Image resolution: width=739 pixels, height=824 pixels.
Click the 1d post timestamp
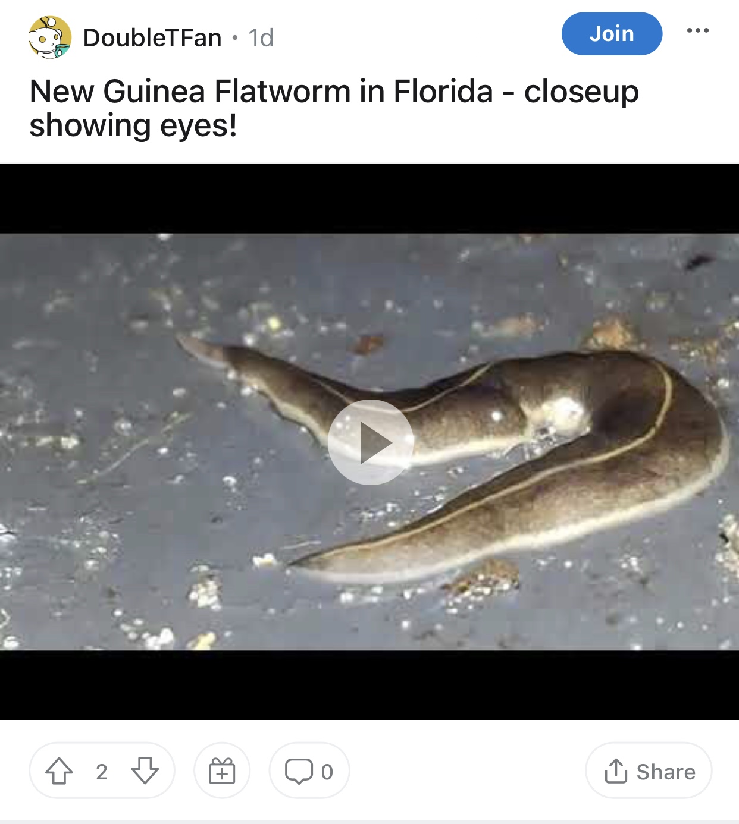261,37
